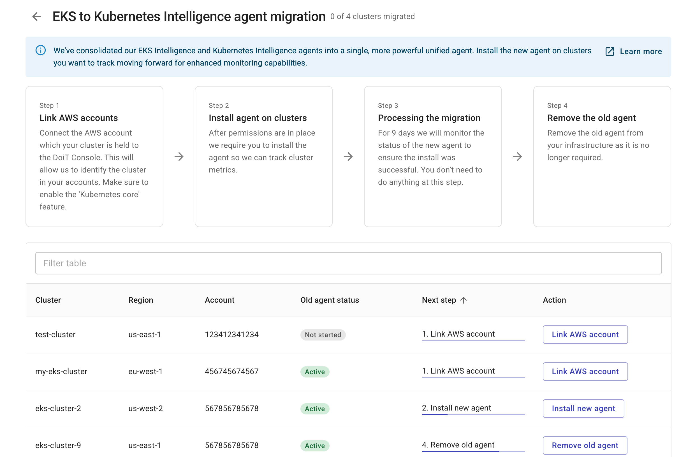
Task: Sort the table by Region column
Action: [x=141, y=300]
